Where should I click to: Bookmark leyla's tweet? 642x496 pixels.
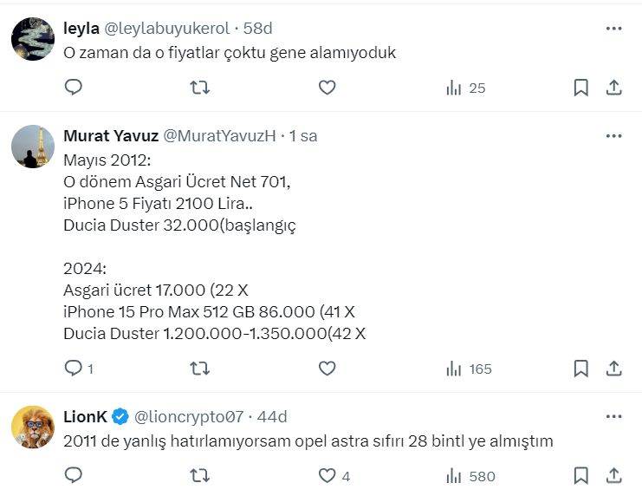[581, 88]
